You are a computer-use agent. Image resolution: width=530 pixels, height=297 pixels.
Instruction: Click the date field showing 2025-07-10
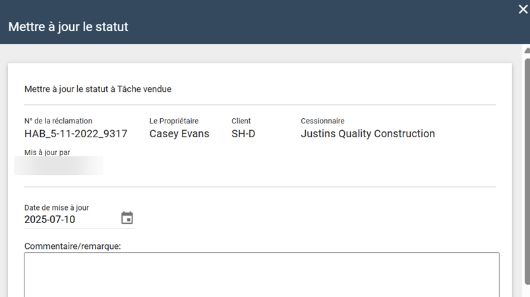tap(69, 220)
